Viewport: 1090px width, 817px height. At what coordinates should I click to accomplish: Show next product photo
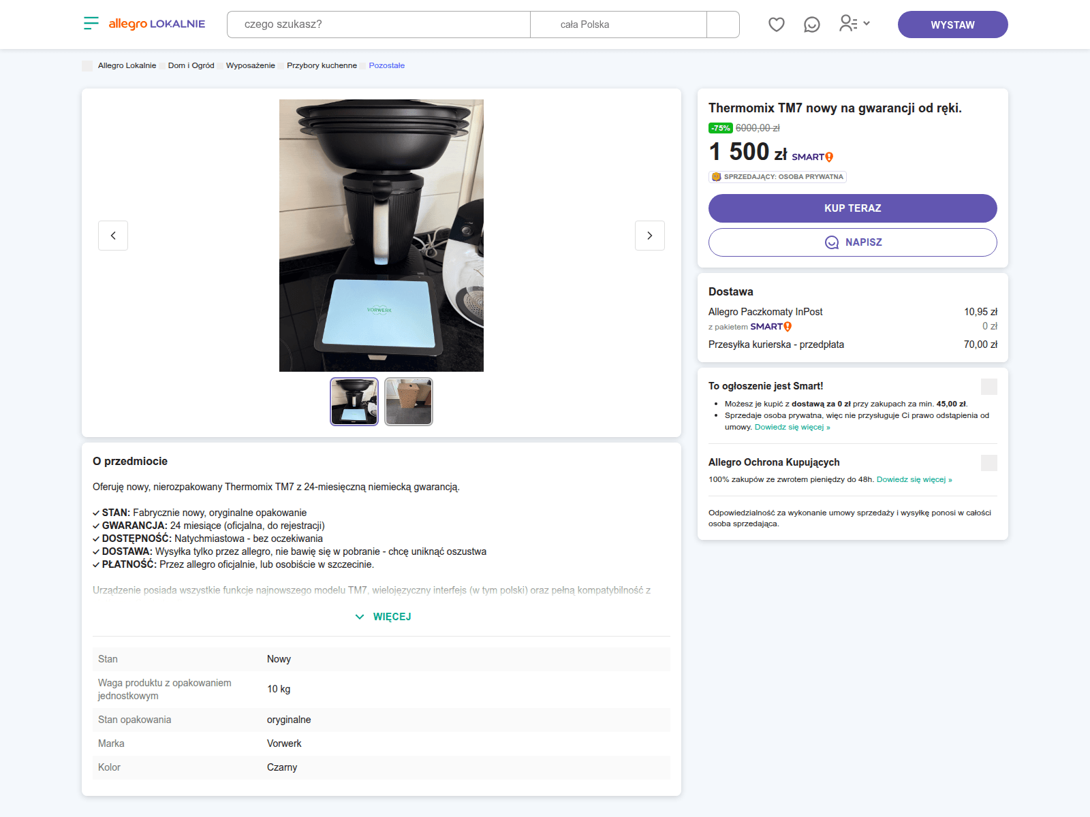coord(649,236)
